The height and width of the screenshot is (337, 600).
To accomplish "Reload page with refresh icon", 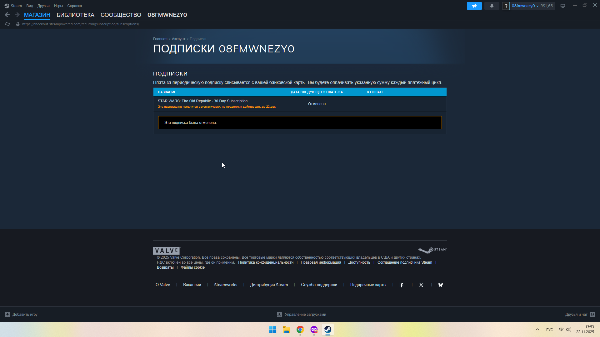I will point(7,24).
